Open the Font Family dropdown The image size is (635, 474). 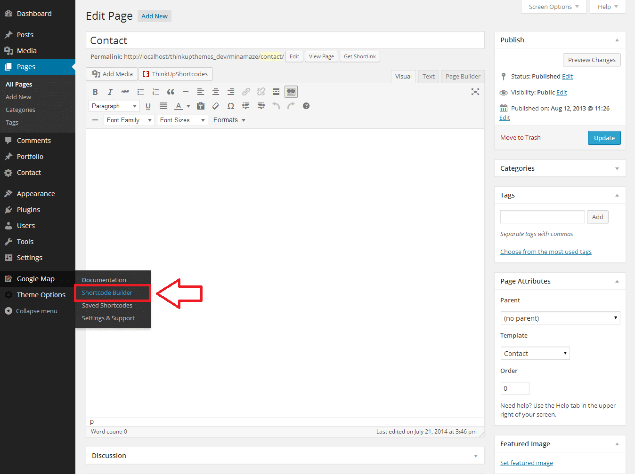(129, 120)
